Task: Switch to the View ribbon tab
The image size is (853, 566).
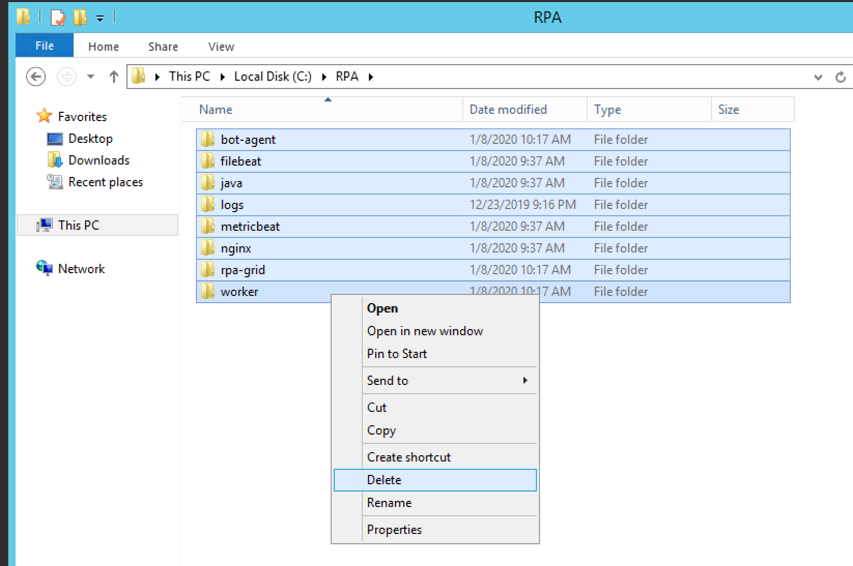Action: coord(221,47)
